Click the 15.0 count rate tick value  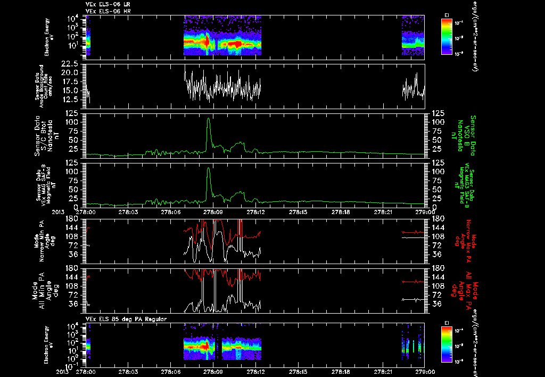coord(70,91)
